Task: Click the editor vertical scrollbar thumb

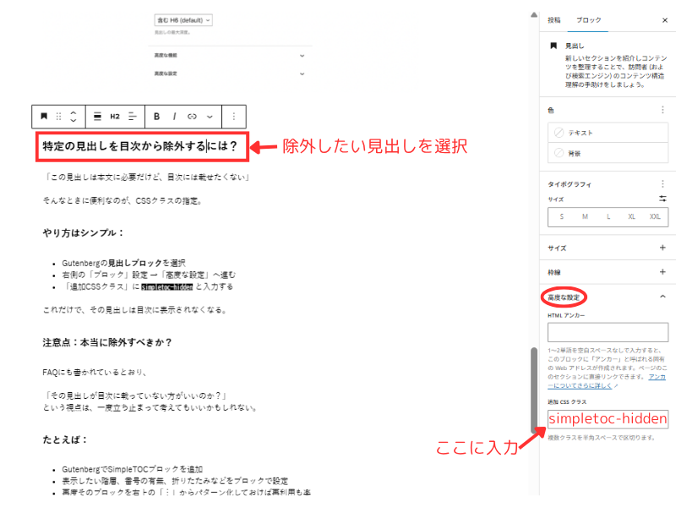Action: tap(534, 390)
